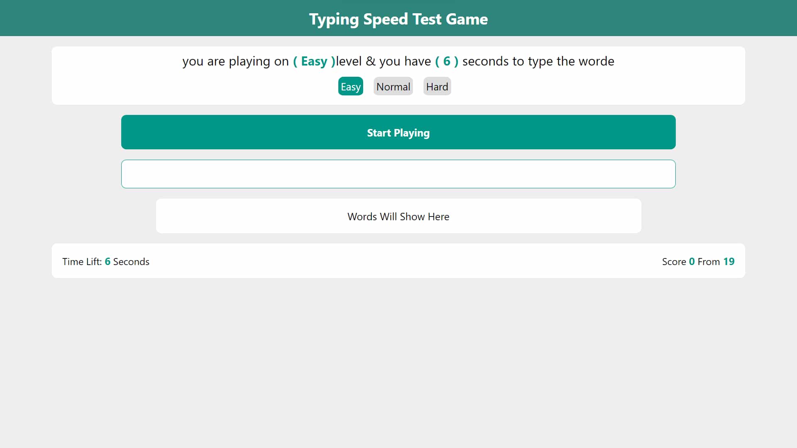Image resolution: width=797 pixels, height=448 pixels.
Task: Switch to the Hard difficulty level
Action: [x=437, y=86]
